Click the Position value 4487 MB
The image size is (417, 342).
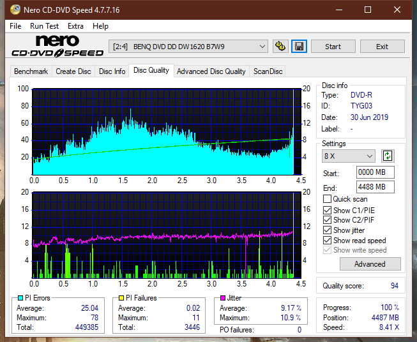click(385, 318)
